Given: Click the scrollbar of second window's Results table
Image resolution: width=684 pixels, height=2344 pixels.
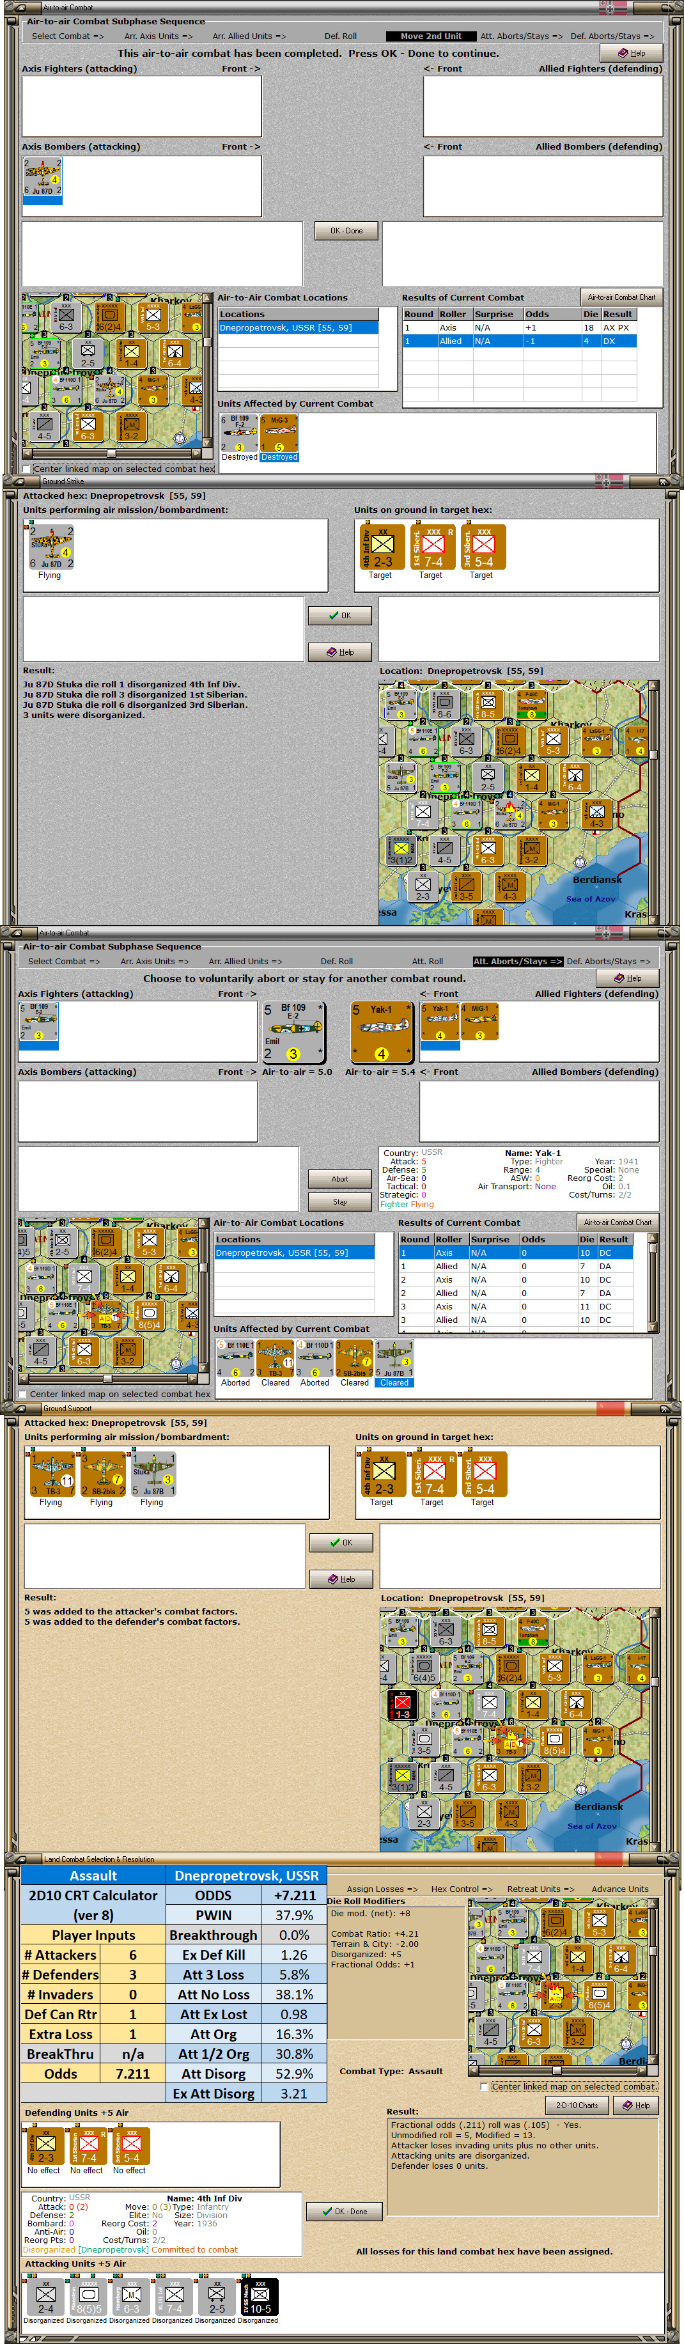Looking at the screenshot, I should [652, 1283].
